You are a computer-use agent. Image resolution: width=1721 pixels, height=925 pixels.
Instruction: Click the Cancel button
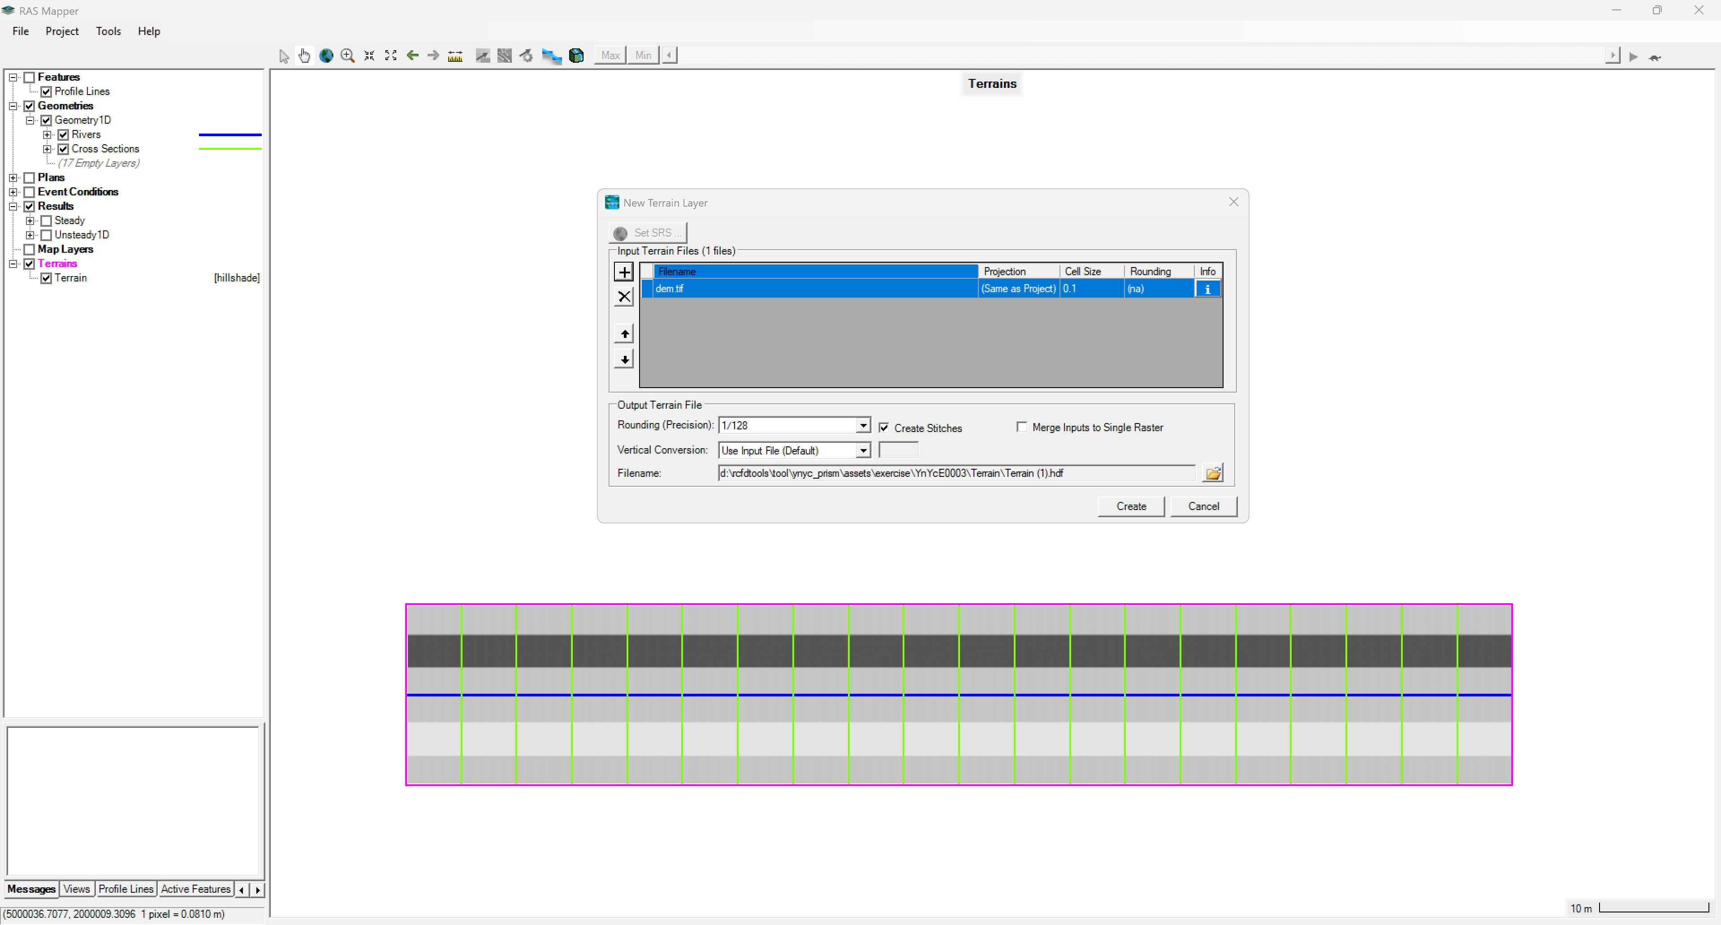(1203, 506)
